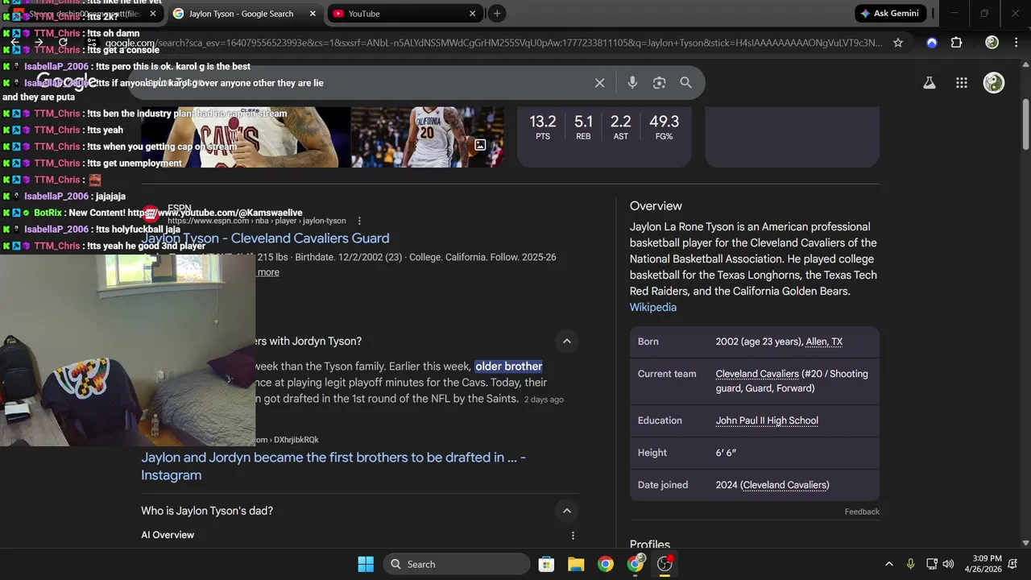Click the '13.2 PTS' stat
The height and width of the screenshot is (580, 1031).
click(x=543, y=127)
